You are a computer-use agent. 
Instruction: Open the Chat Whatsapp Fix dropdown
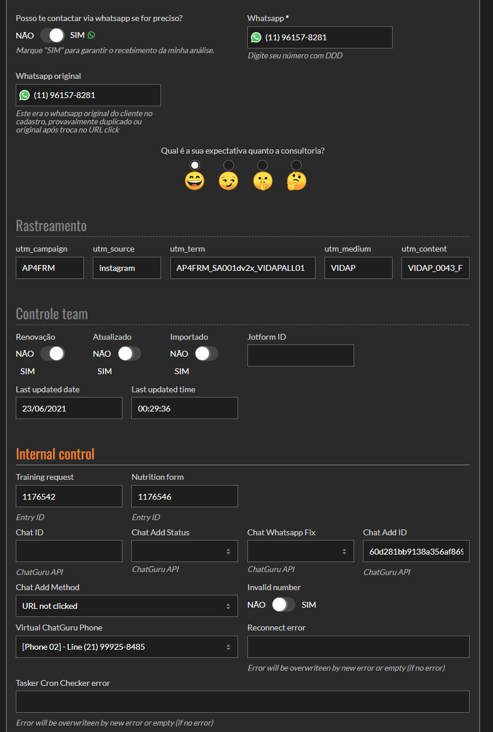[300, 551]
